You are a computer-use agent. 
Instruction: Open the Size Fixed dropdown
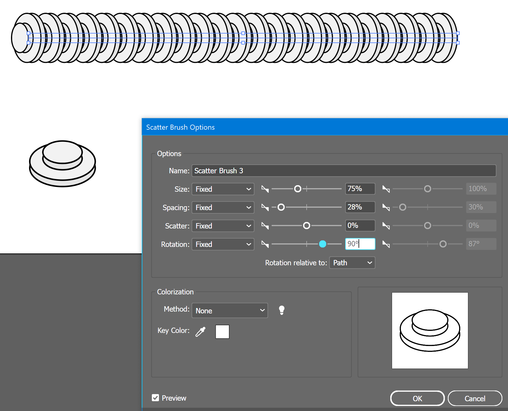[x=223, y=189]
